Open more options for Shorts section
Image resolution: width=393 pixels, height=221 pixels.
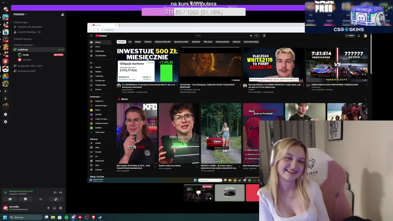[365, 99]
